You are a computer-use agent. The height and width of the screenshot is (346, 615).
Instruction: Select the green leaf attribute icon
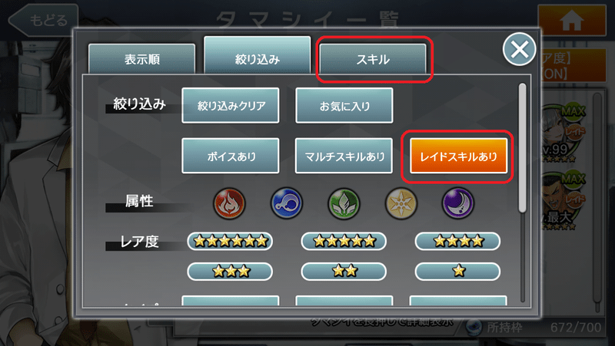click(344, 203)
